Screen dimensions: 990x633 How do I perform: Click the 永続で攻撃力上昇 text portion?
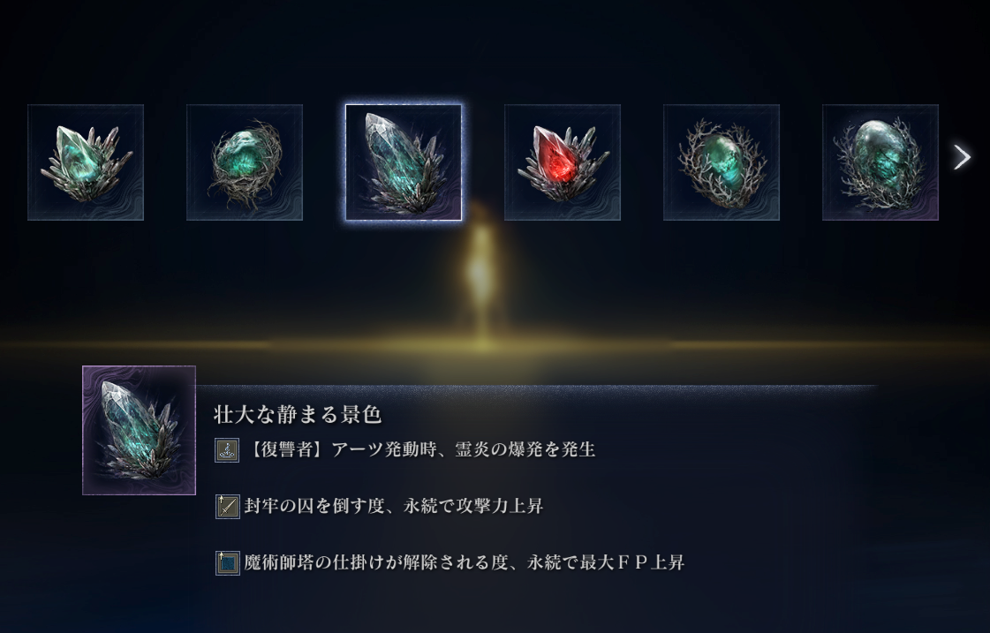coord(473,506)
